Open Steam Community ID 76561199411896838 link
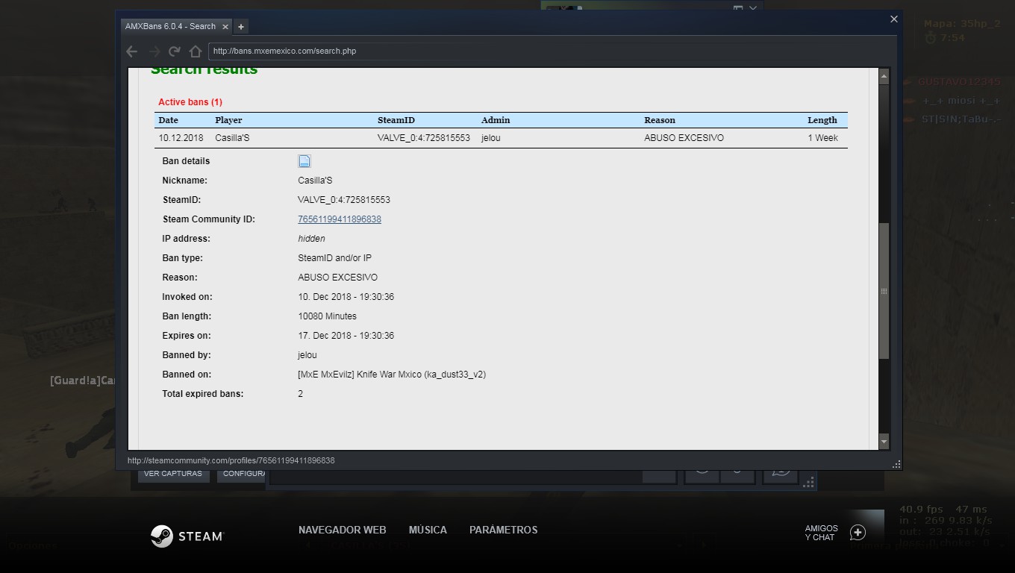Image resolution: width=1015 pixels, height=573 pixels. pyautogui.click(x=340, y=219)
